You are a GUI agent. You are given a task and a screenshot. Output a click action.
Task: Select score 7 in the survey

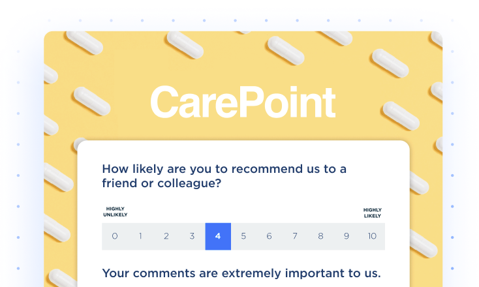tap(295, 236)
